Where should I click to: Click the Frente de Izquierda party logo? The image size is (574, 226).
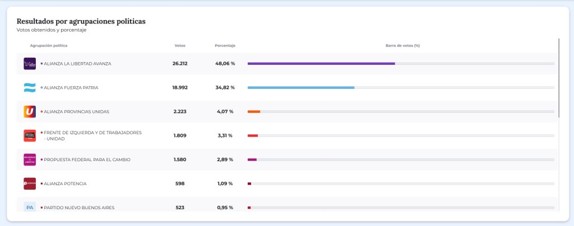(x=30, y=135)
